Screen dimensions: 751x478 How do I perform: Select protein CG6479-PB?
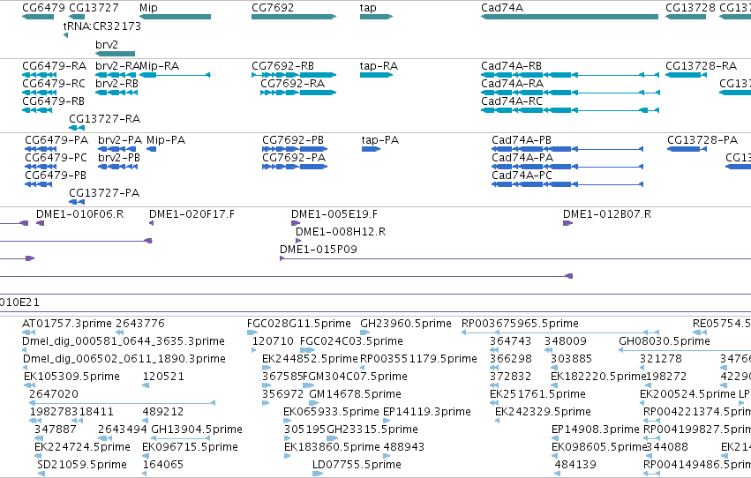click(x=38, y=184)
